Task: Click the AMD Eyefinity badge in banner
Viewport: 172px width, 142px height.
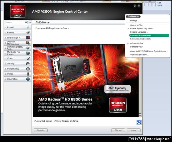Action: click(x=118, y=89)
